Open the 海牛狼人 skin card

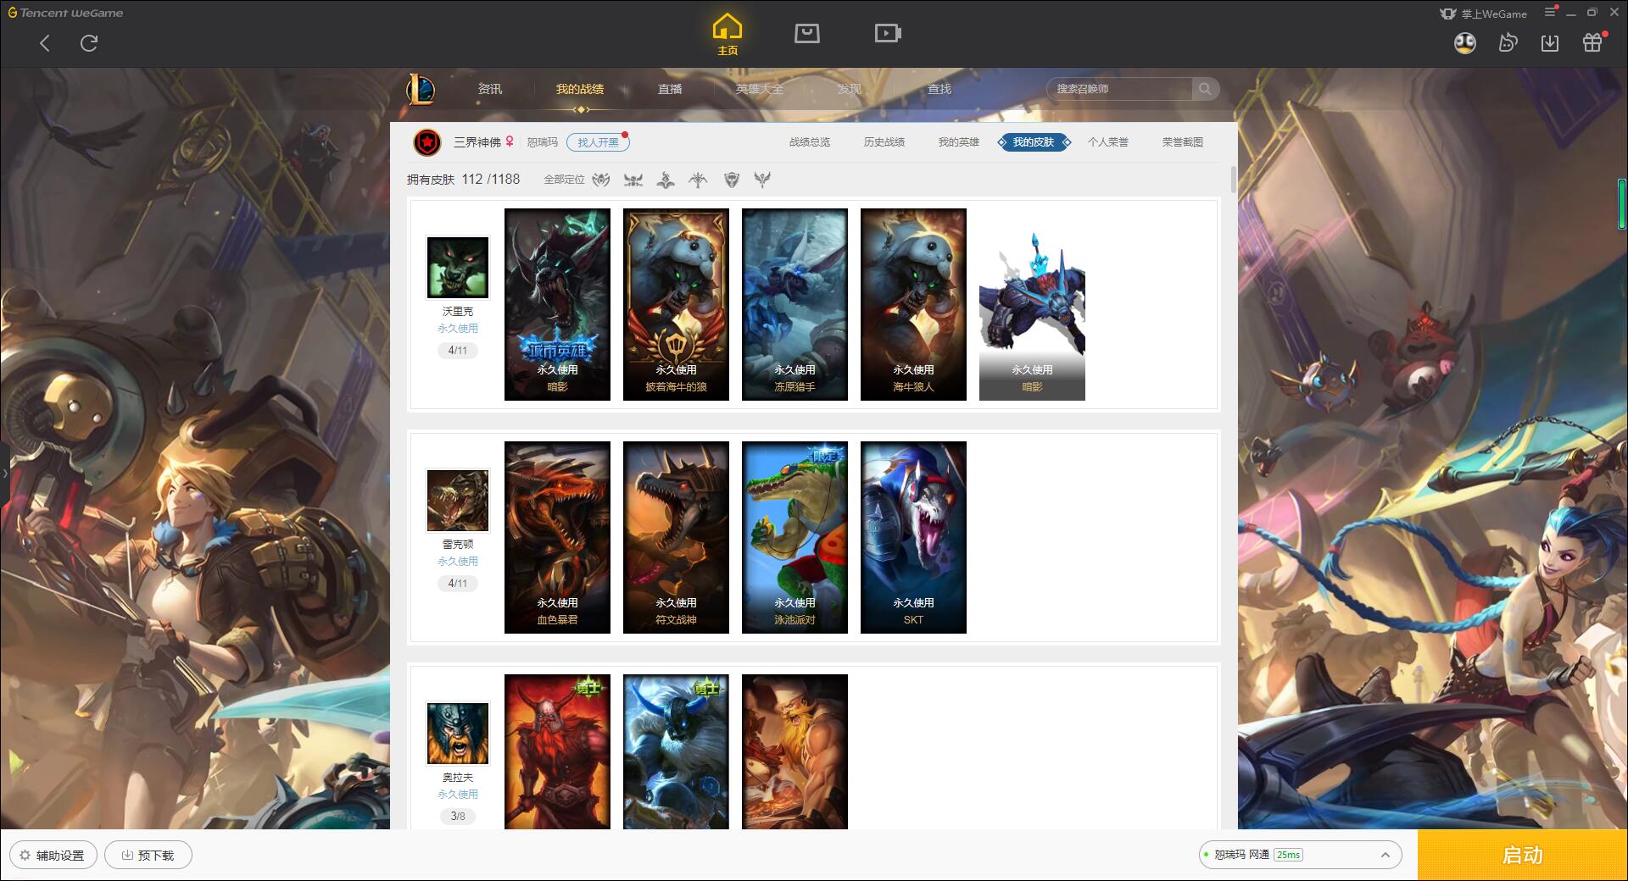[x=913, y=304]
